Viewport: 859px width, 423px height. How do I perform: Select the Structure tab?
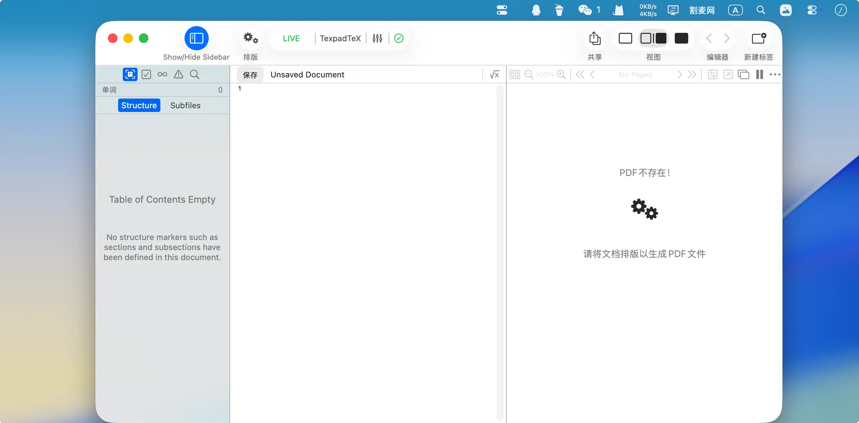139,105
